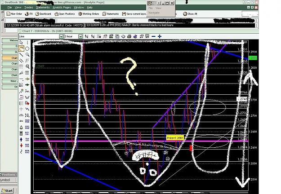Select the highlighted orange Chart sidebar tab
Image resolution: width=281 pixels, height=194 pixels.
(10, 58)
